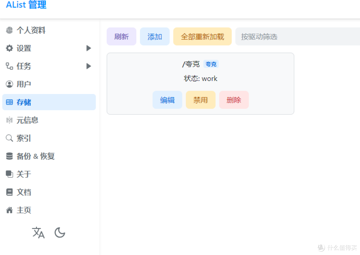Click the grid icon beside 元信息

pyautogui.click(x=9, y=120)
